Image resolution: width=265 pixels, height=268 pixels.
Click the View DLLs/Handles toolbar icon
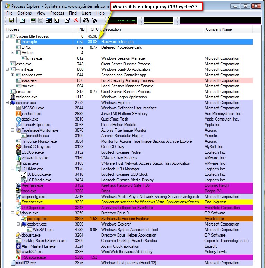[x=57, y=20]
